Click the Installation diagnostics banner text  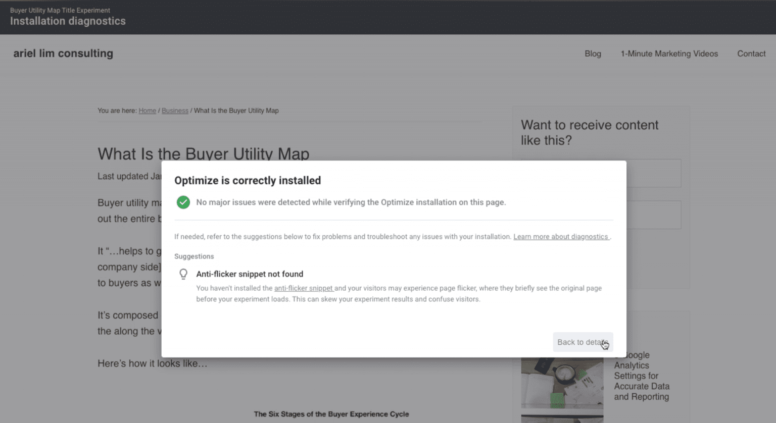point(68,21)
